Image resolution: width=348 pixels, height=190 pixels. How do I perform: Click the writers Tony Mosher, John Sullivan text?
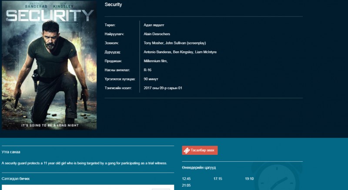tap(175, 43)
